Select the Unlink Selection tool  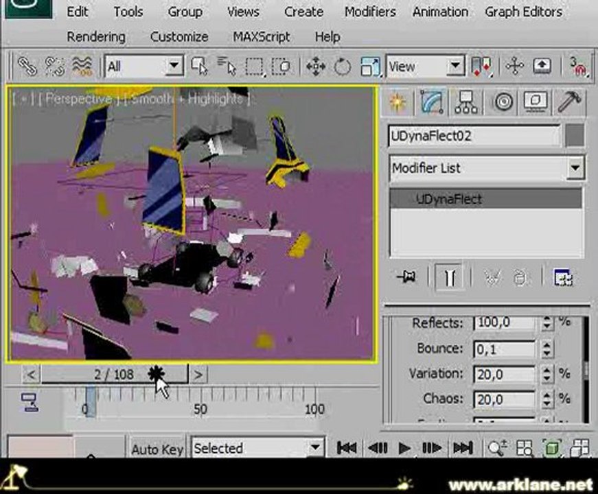55,67
